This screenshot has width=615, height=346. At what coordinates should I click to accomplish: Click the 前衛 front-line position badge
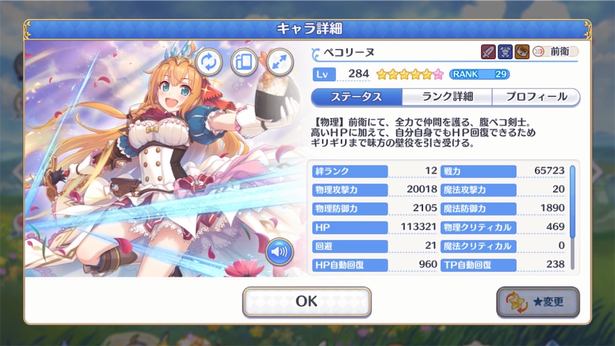point(555,52)
